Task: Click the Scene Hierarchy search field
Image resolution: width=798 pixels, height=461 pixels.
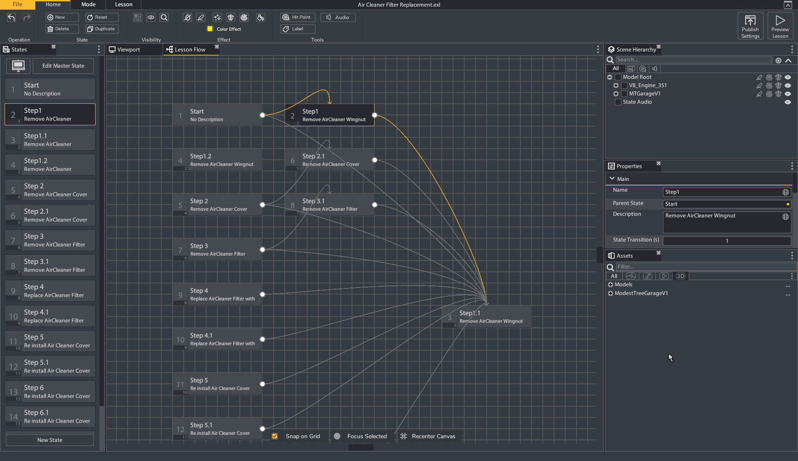Action: coord(693,60)
